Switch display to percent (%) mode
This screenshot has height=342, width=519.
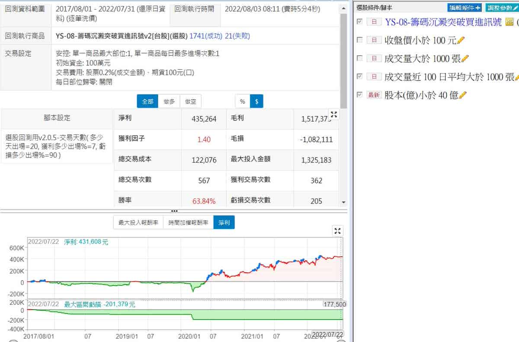click(242, 101)
